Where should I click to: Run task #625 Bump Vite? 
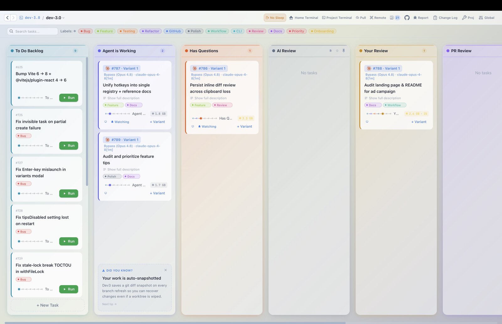point(69,98)
